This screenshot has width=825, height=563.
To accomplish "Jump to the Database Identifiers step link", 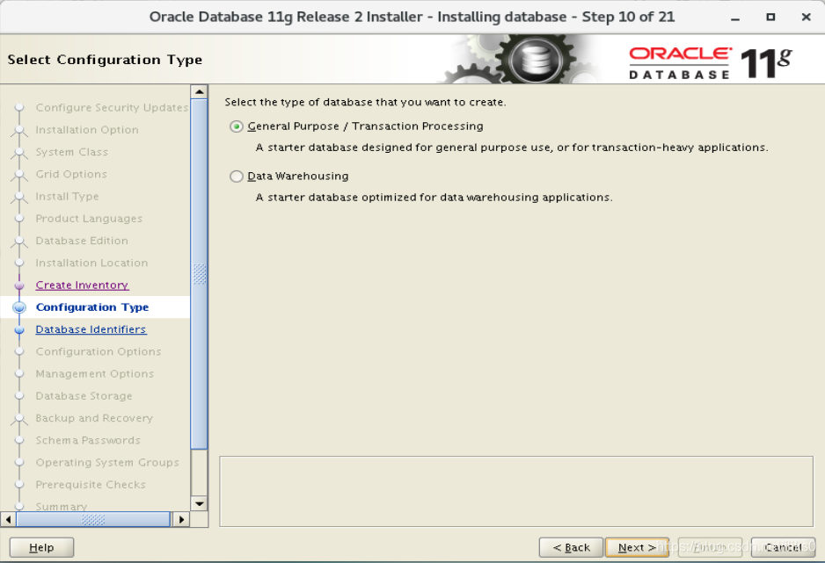I will point(91,329).
